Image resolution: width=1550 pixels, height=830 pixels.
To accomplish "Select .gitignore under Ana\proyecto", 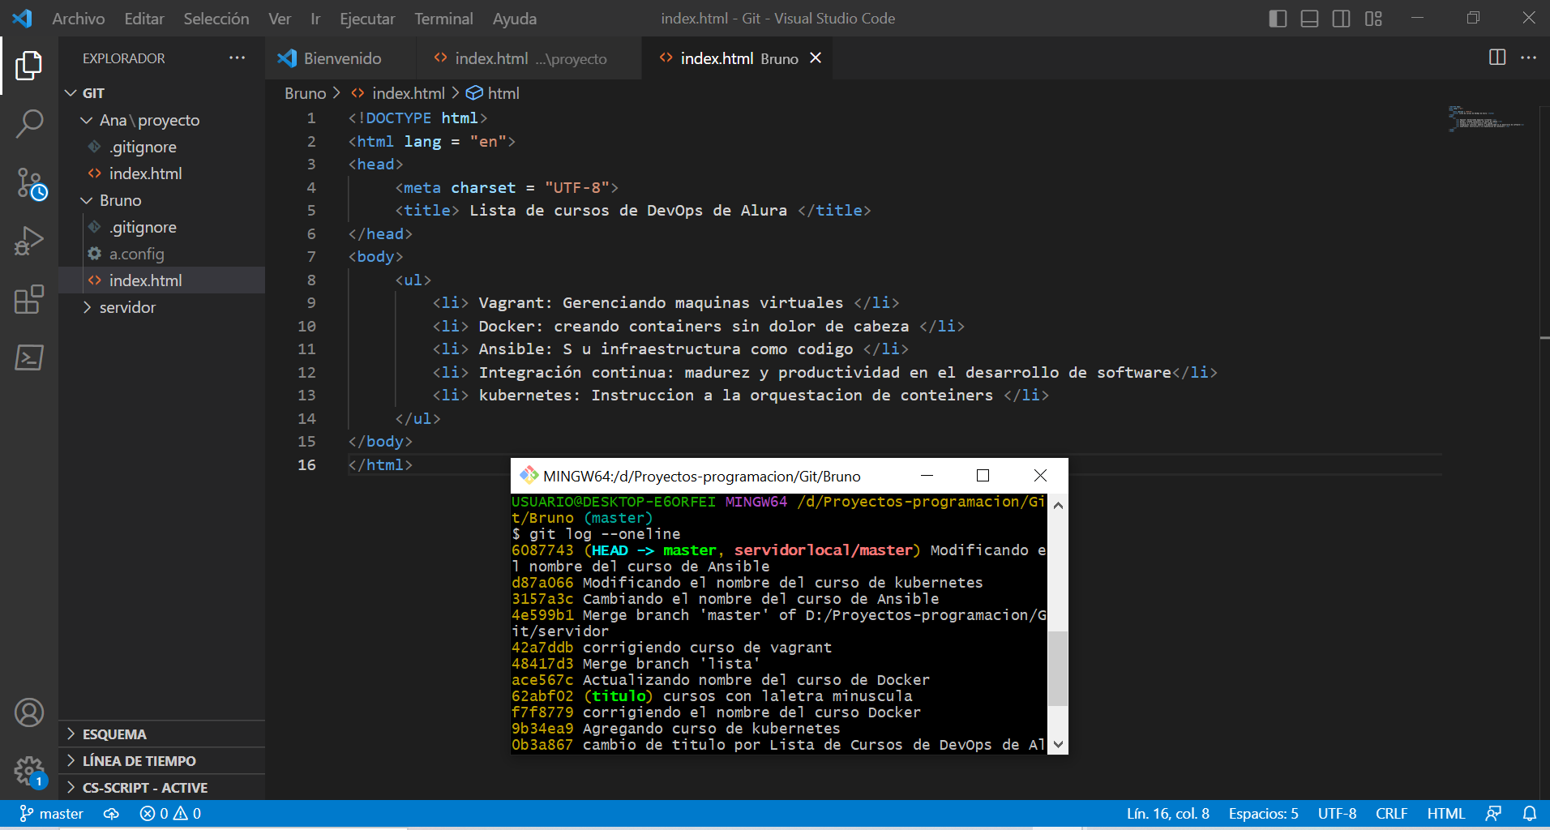I will (162, 147).
